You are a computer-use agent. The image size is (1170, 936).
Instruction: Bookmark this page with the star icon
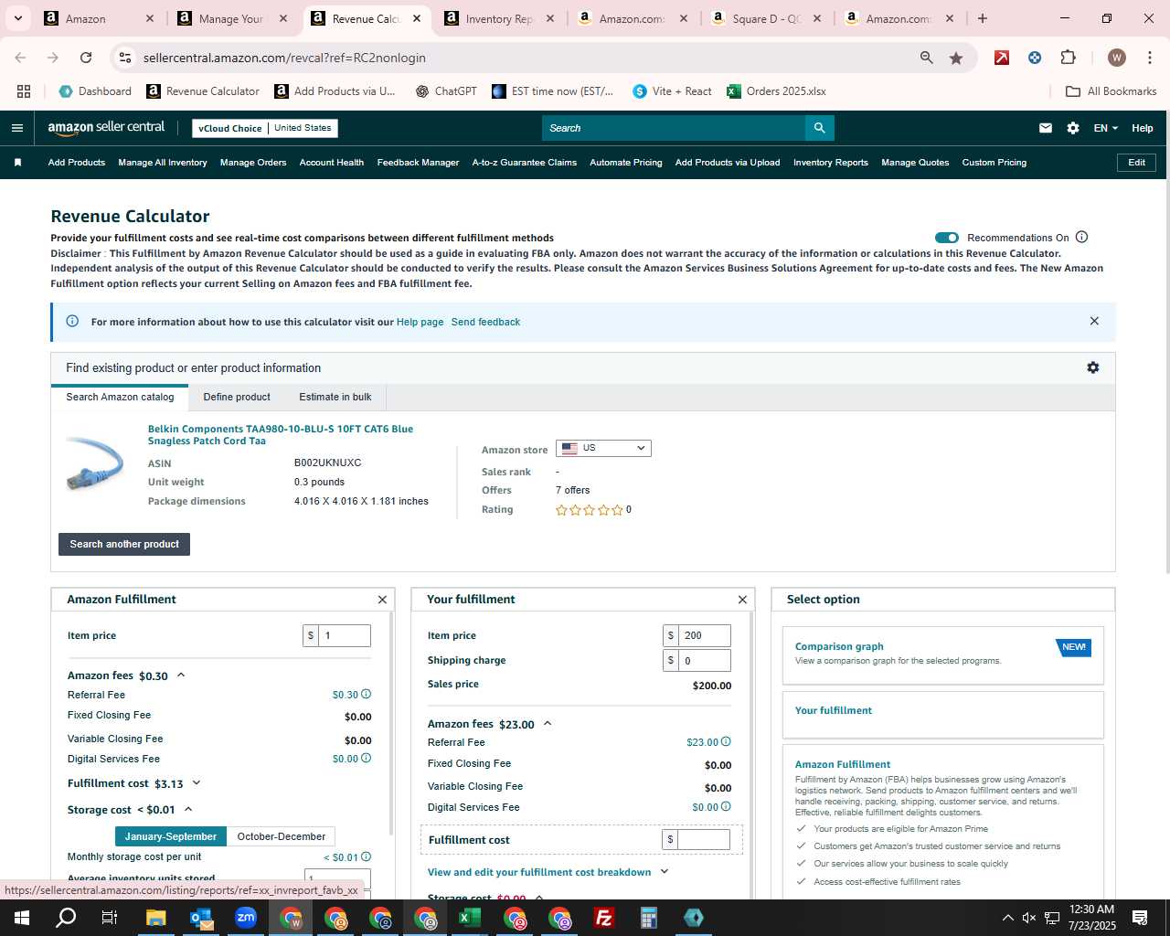(956, 58)
